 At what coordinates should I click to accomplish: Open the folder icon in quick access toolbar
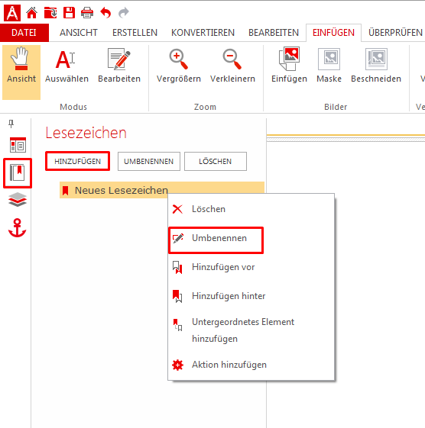coord(50,13)
